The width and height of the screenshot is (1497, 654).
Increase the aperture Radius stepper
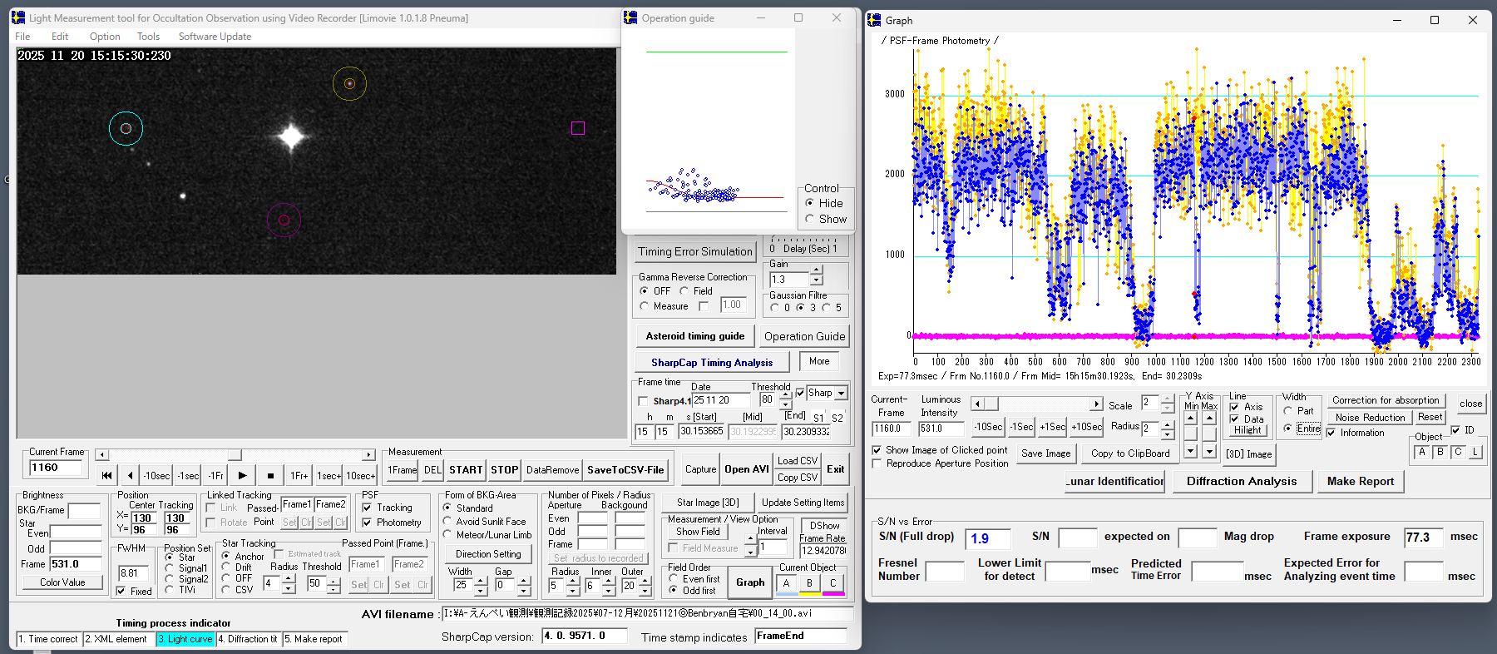click(573, 581)
